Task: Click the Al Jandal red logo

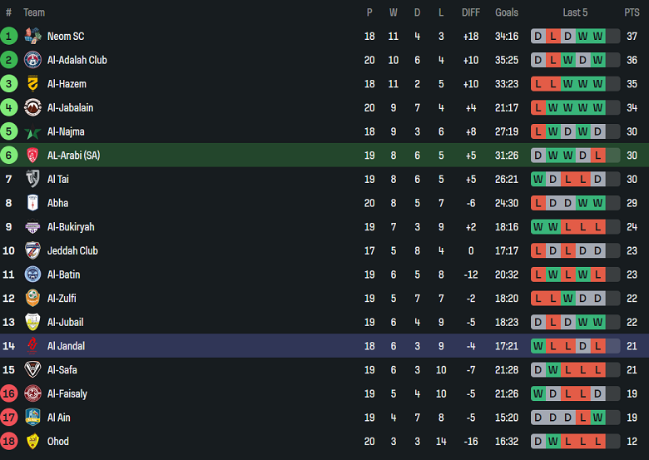Action: [x=32, y=346]
